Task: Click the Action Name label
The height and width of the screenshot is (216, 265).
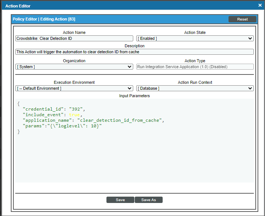Action: coord(74,32)
